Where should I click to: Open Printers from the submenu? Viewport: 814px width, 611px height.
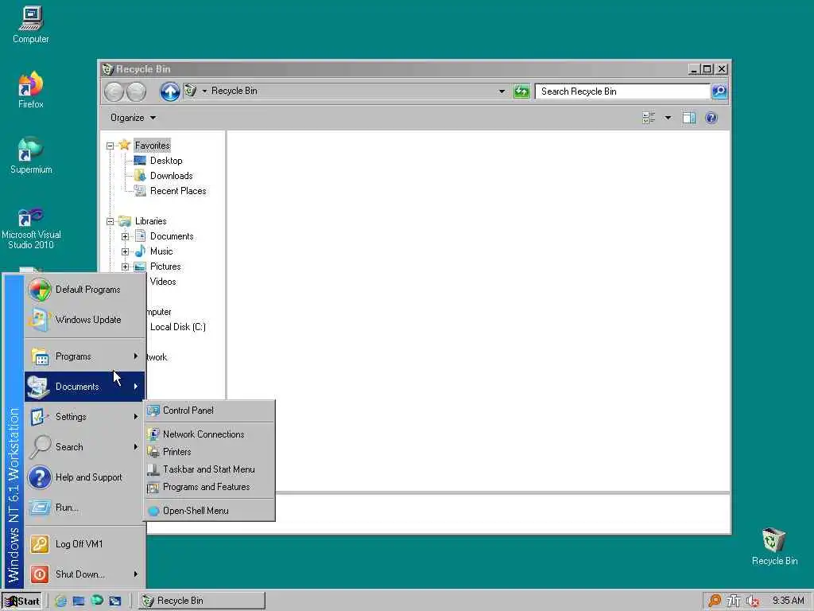[209, 452]
